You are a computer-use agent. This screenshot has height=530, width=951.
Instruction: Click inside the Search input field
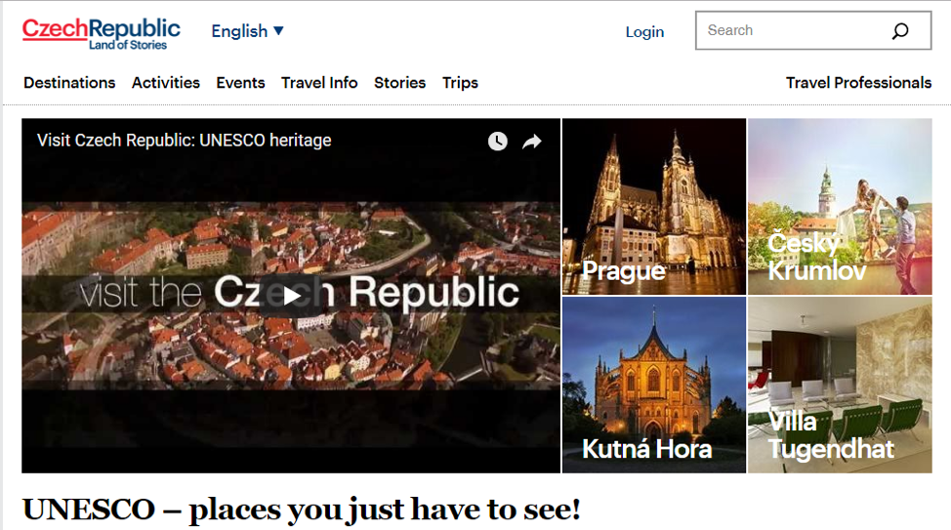[x=795, y=30]
